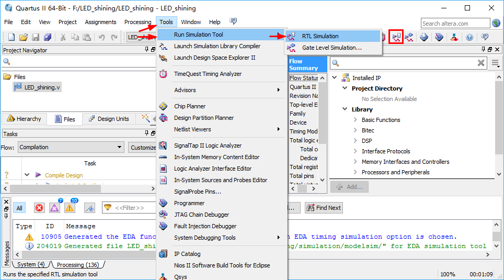Viewport: 504px width, 280px height.
Task: Click the Gate Level Simulation toolbar icon
Action: [x=409, y=37]
